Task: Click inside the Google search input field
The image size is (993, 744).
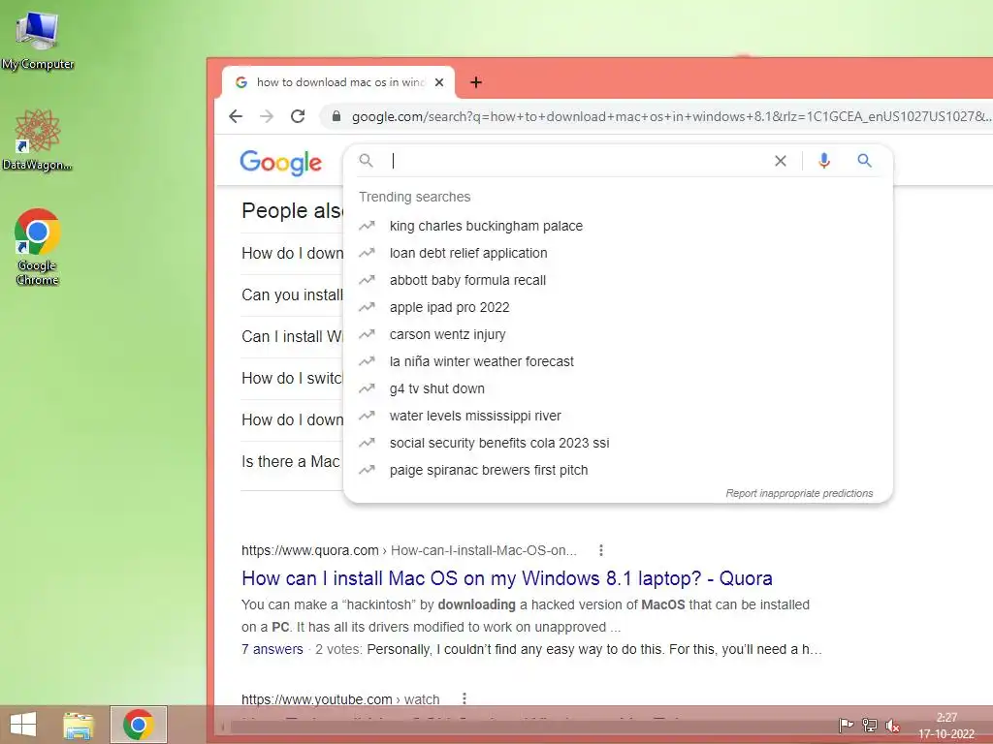Action: (576, 161)
